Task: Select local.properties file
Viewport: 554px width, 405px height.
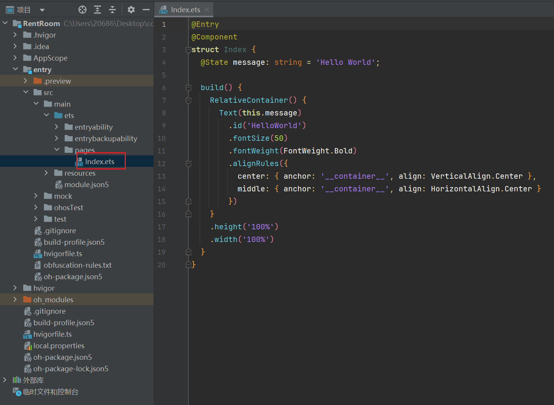Action: pos(59,346)
